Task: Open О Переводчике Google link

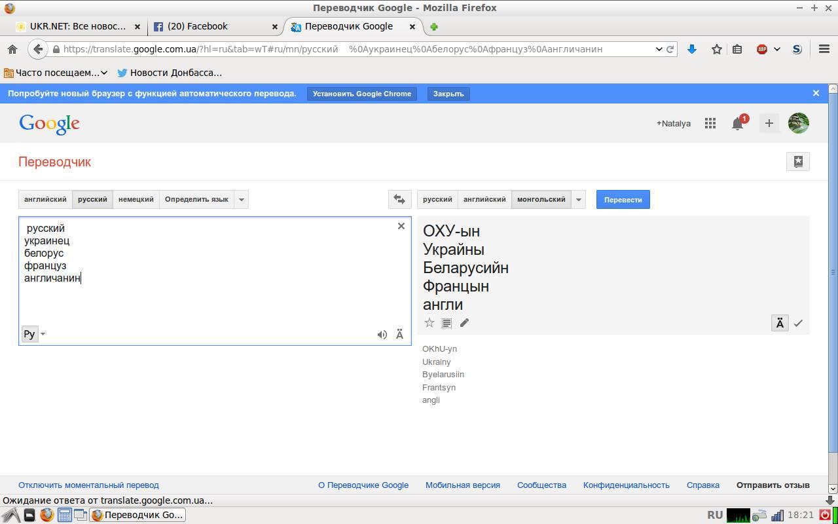Action: point(363,485)
